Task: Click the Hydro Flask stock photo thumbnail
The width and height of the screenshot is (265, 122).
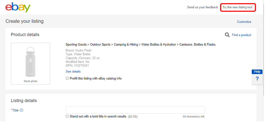Action: click(x=30, y=62)
